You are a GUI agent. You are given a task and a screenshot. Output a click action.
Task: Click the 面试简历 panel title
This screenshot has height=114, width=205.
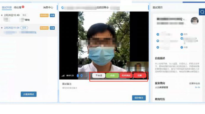tap(157, 7)
